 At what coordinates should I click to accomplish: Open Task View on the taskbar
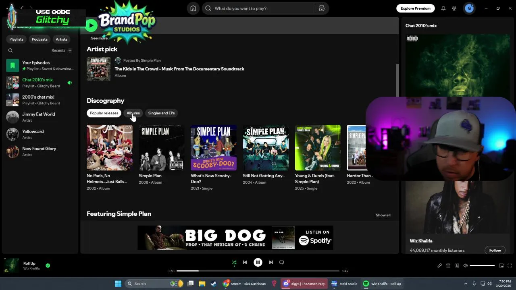[x=191, y=284]
